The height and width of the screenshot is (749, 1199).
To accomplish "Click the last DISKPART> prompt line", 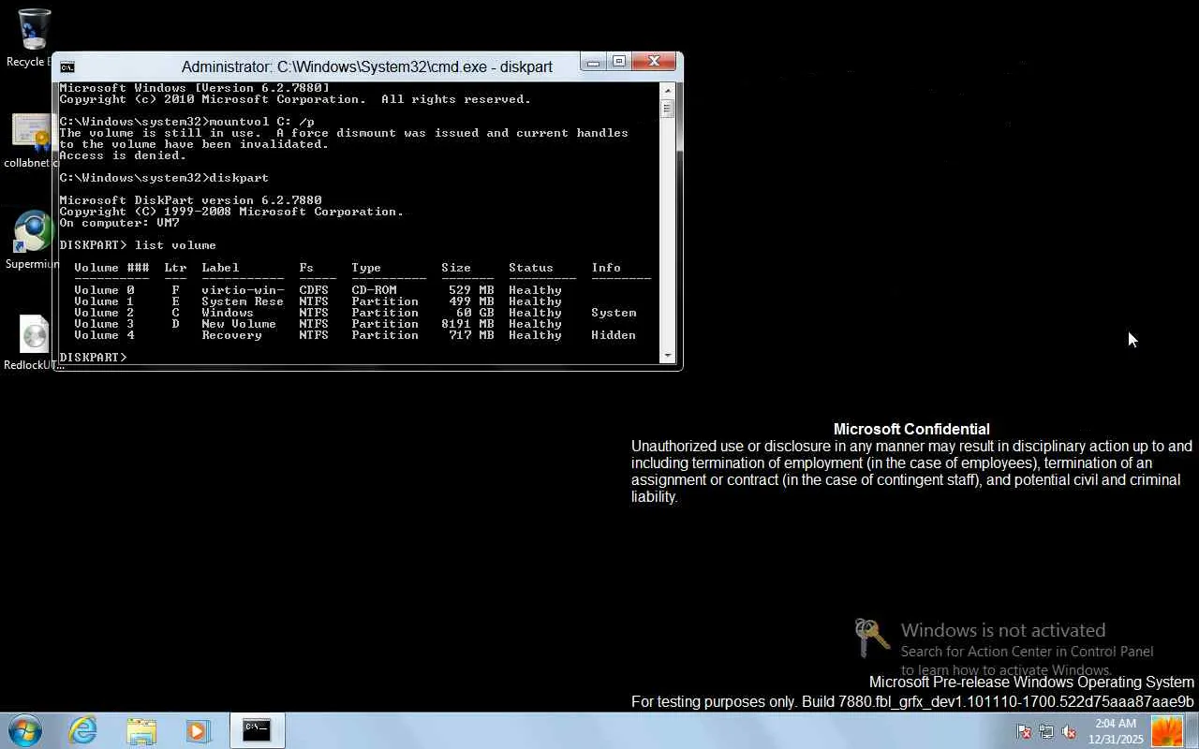I will [93, 358].
